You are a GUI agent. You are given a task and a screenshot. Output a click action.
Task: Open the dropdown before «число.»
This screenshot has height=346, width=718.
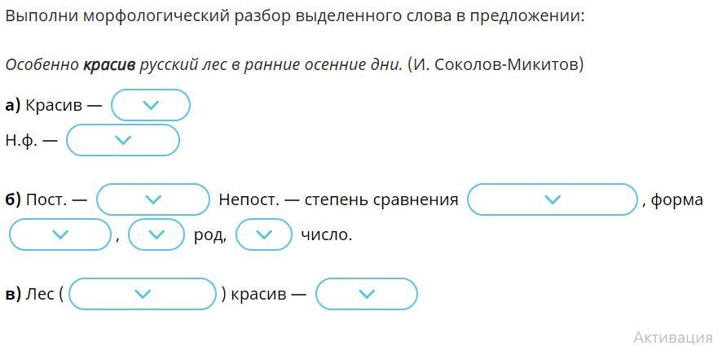263,234
